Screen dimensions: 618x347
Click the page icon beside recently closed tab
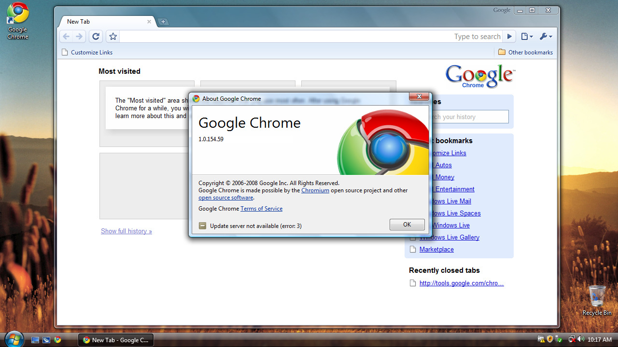point(413,283)
